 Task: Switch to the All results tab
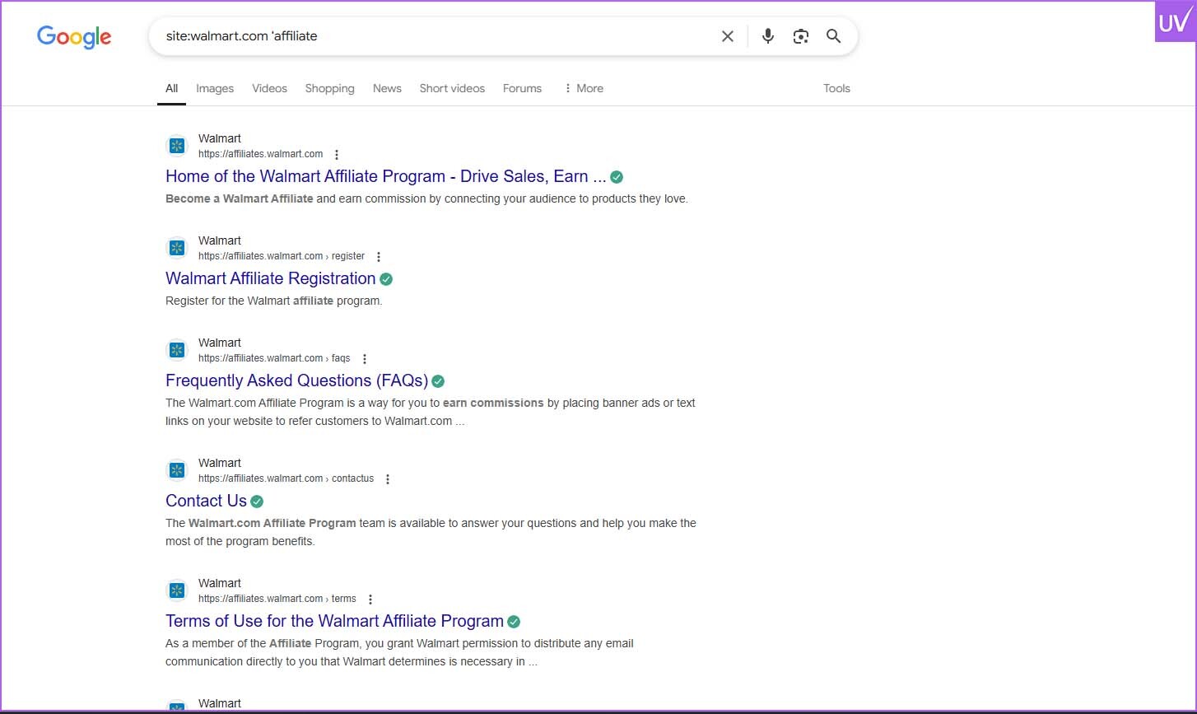[171, 88]
